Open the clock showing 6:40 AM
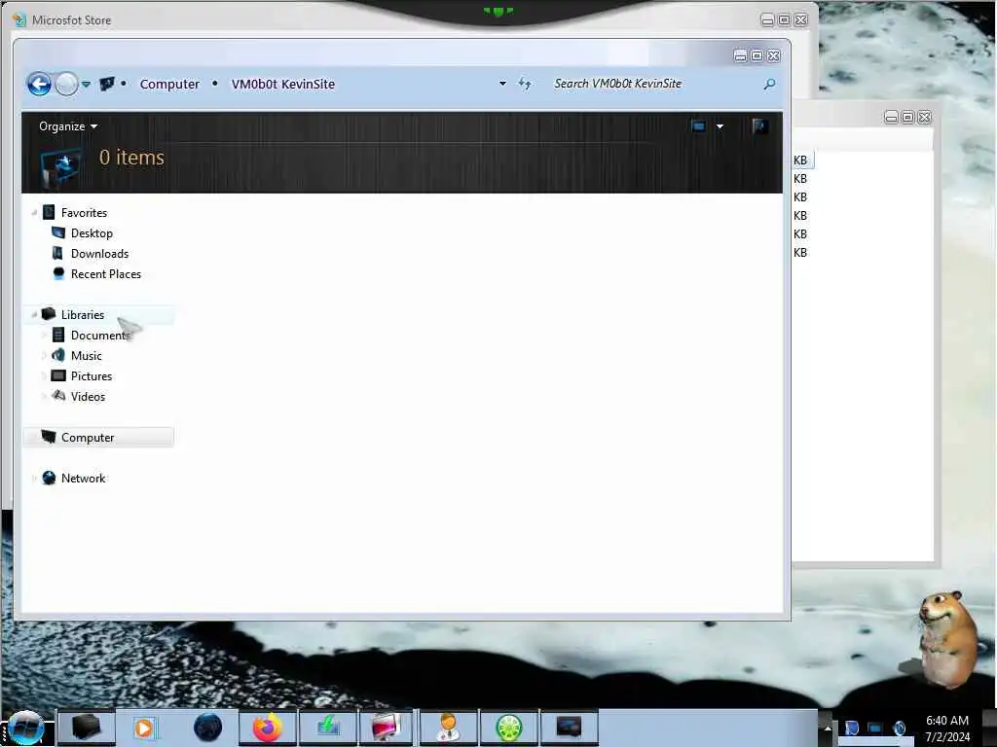Viewport: 997px width, 747px height. (947, 729)
